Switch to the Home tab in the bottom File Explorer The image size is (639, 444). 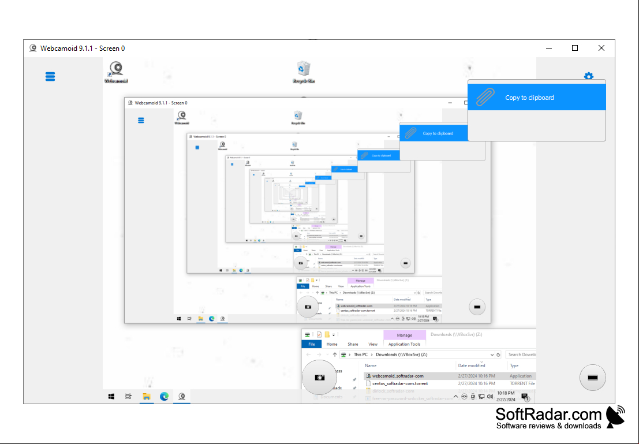[x=332, y=344]
